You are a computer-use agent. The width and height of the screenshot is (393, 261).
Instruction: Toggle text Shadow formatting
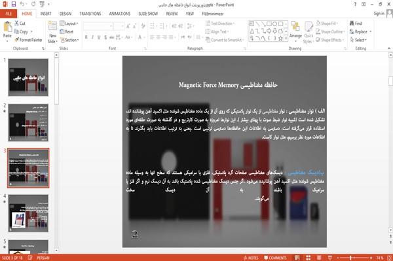pyautogui.click(x=105, y=37)
